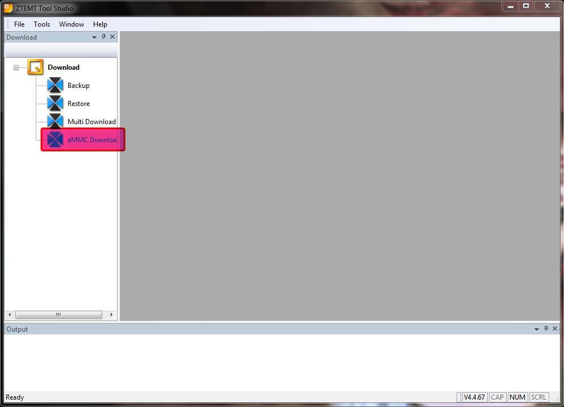
Task: Select the Backup tree entry text
Action: (x=78, y=86)
